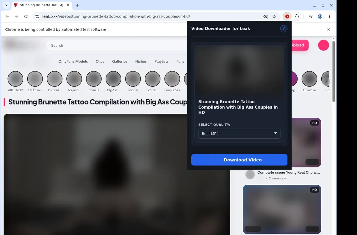Viewport: 357px width, 235px height.
Task: Select the Alejand avatar
Action: [x=74, y=79]
